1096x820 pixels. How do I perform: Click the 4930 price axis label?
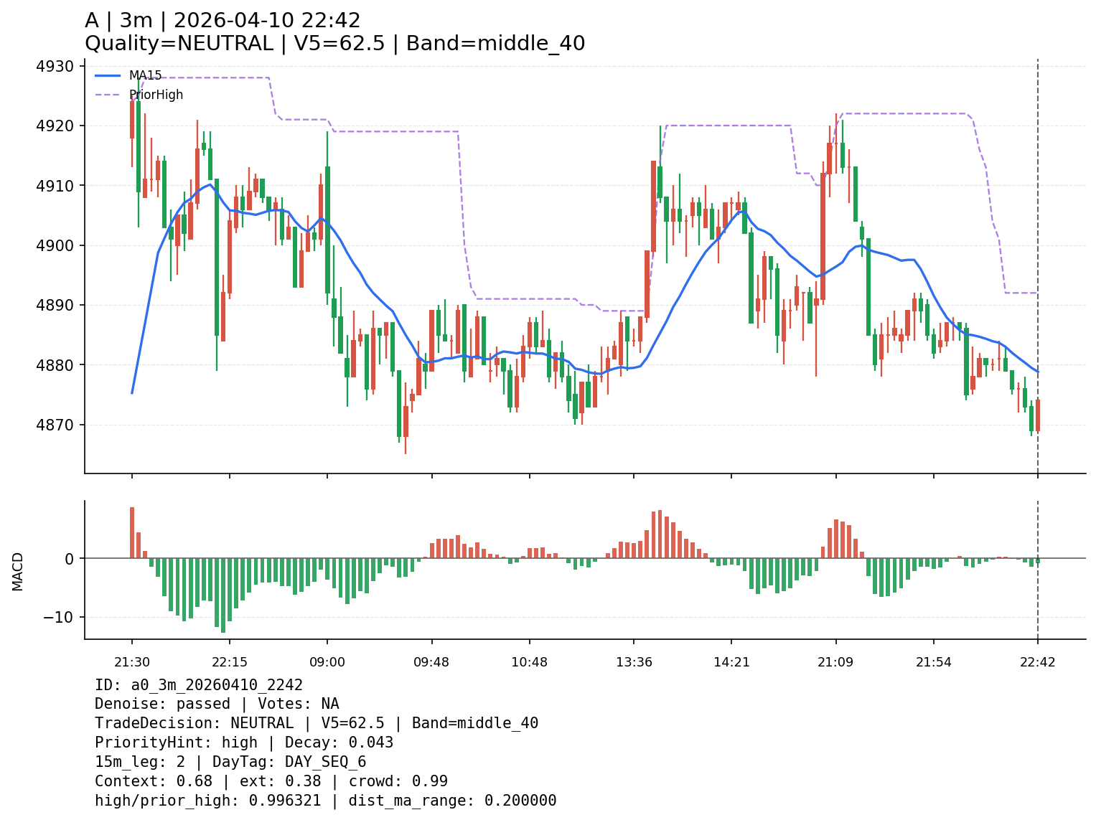[x=55, y=67]
